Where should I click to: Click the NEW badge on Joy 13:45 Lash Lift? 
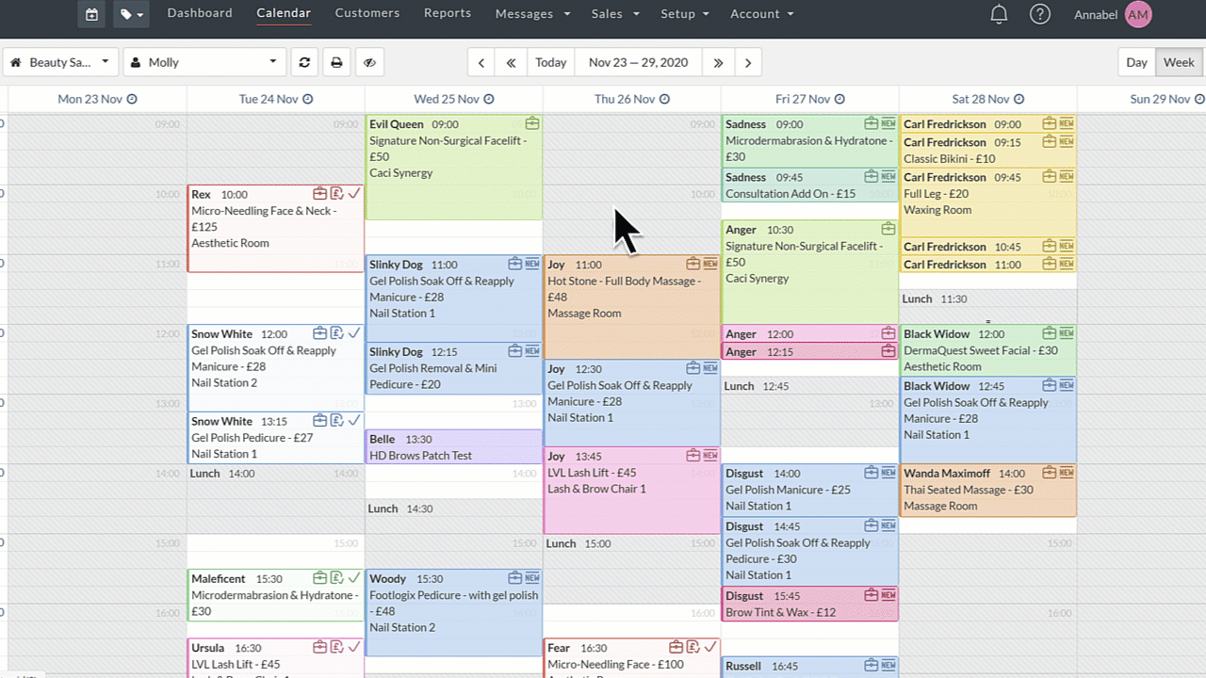point(710,456)
